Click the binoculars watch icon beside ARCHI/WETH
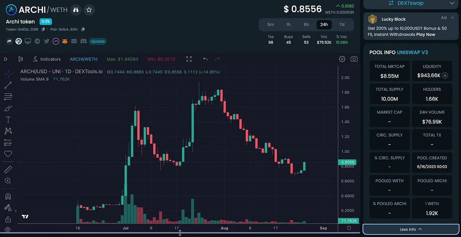This screenshot has width=461, height=237. (76, 10)
